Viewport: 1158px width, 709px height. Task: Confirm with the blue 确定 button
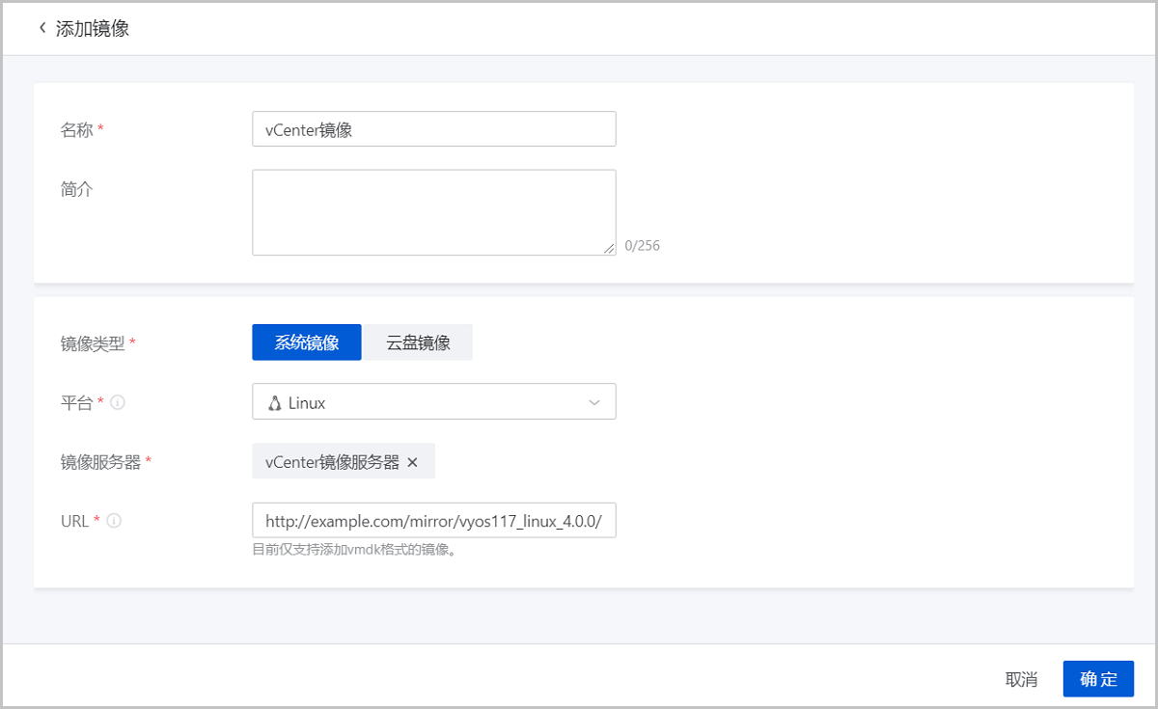[1098, 679]
